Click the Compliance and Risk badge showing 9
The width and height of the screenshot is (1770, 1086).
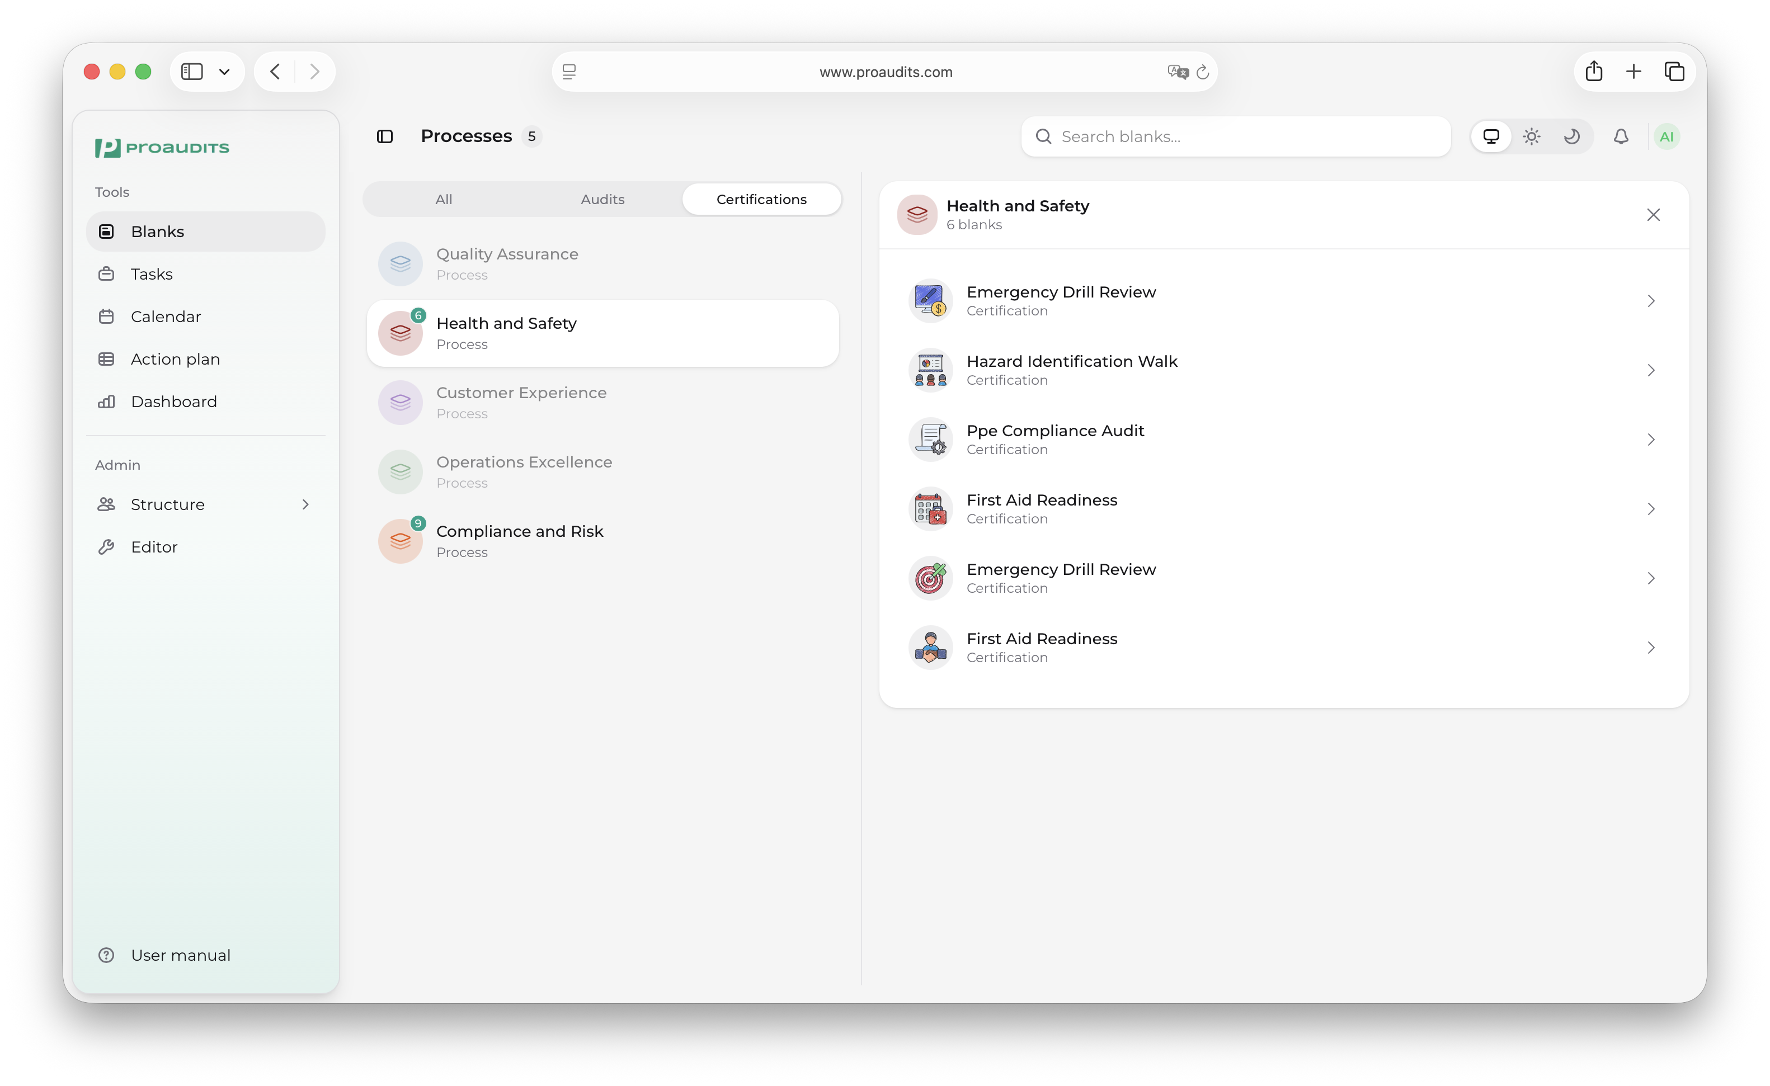pos(418,523)
